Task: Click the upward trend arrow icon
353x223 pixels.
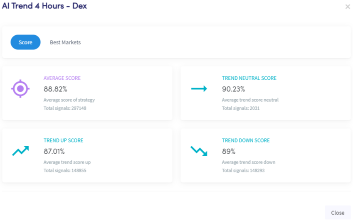Action: tap(20, 151)
